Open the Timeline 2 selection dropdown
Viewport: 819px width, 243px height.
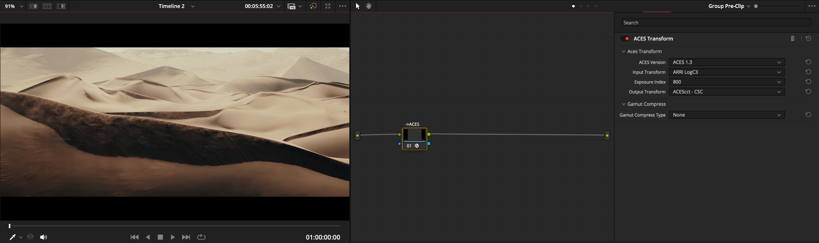193,6
